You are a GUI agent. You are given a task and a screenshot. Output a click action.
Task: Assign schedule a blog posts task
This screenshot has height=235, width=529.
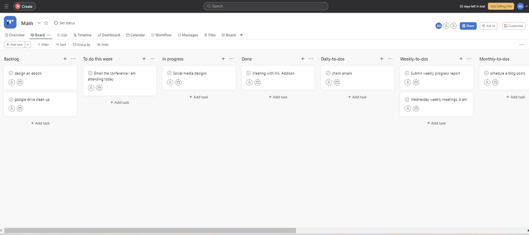click(x=487, y=82)
